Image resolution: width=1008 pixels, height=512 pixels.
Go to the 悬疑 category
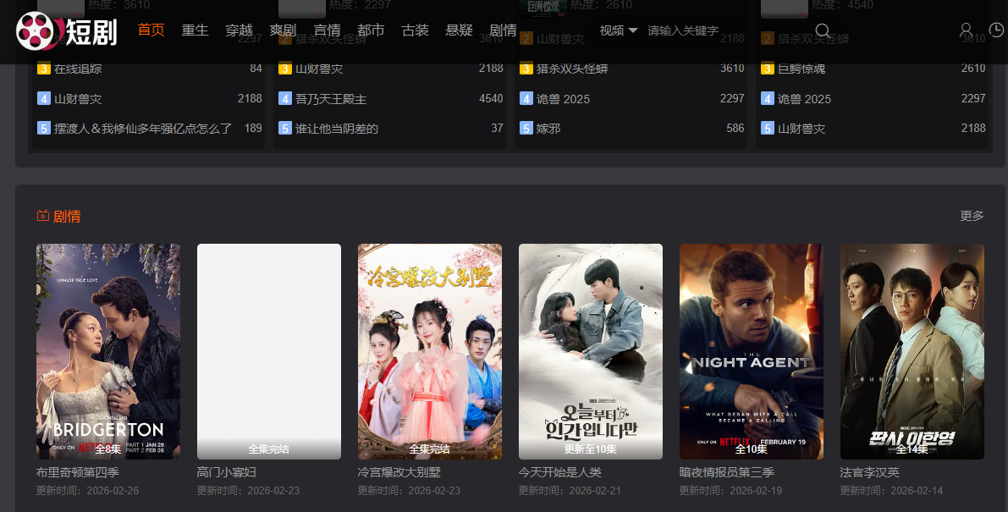pos(459,30)
